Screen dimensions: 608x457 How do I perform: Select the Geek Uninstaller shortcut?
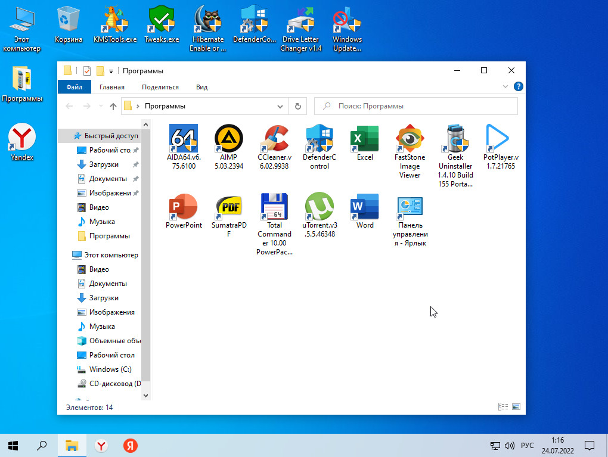pos(455,138)
